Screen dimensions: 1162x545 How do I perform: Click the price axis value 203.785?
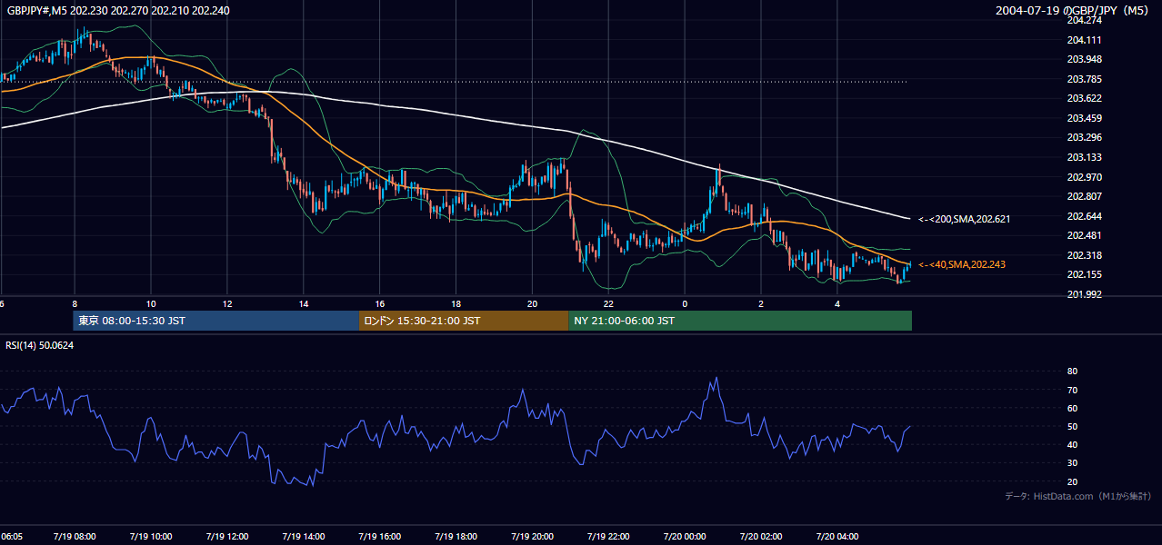[x=1084, y=79]
